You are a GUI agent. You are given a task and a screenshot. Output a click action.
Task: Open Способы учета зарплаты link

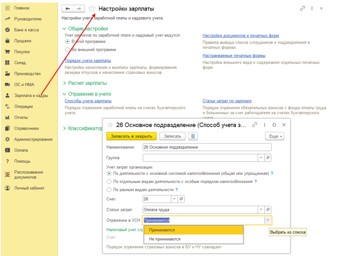(88, 101)
